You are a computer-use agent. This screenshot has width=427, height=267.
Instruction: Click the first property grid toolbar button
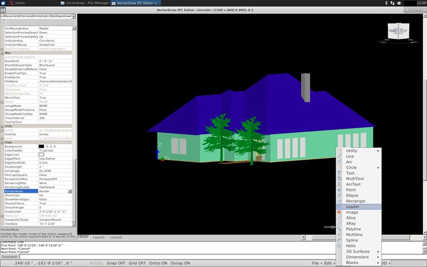click(3, 22)
